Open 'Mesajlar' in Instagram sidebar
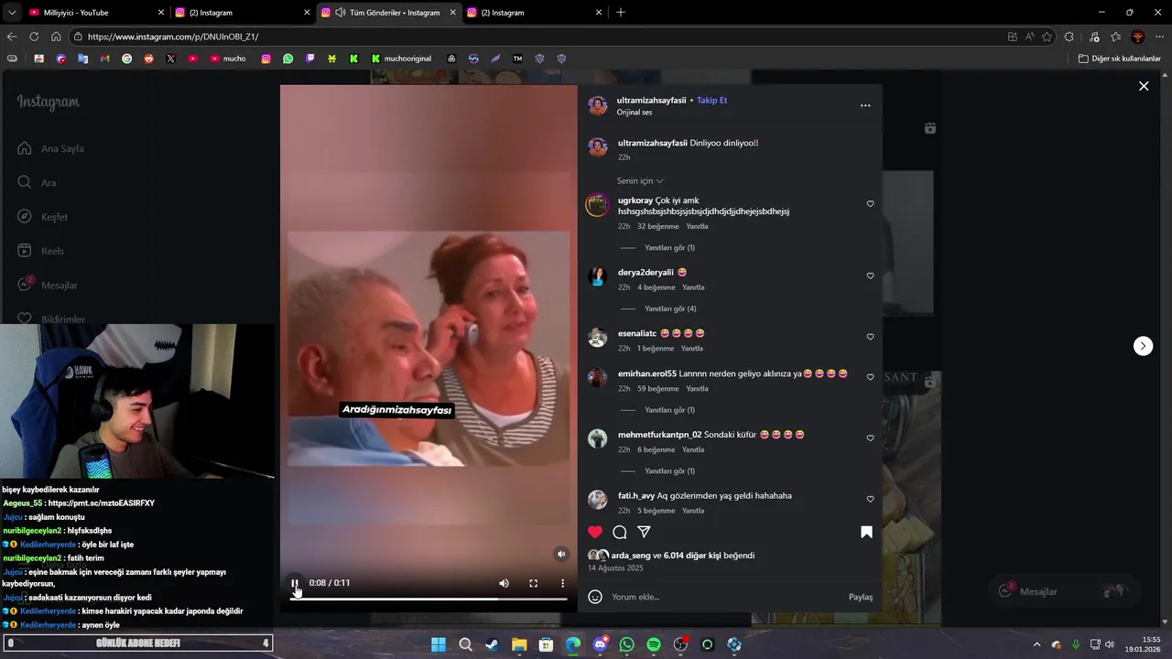The height and width of the screenshot is (659, 1172). 48,285
